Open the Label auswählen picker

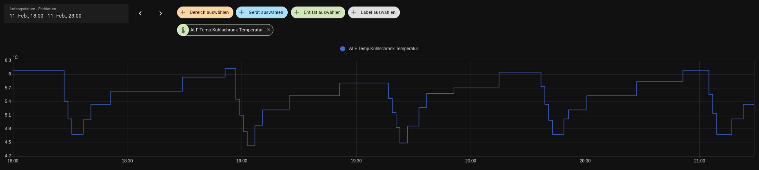coord(378,13)
